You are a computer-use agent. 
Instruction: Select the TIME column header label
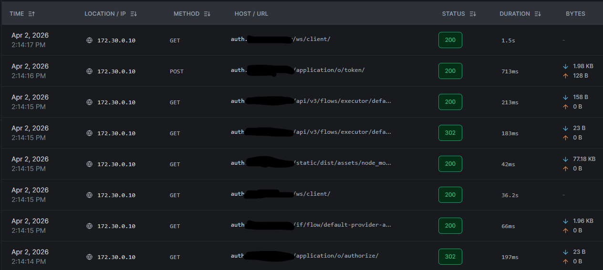point(17,14)
